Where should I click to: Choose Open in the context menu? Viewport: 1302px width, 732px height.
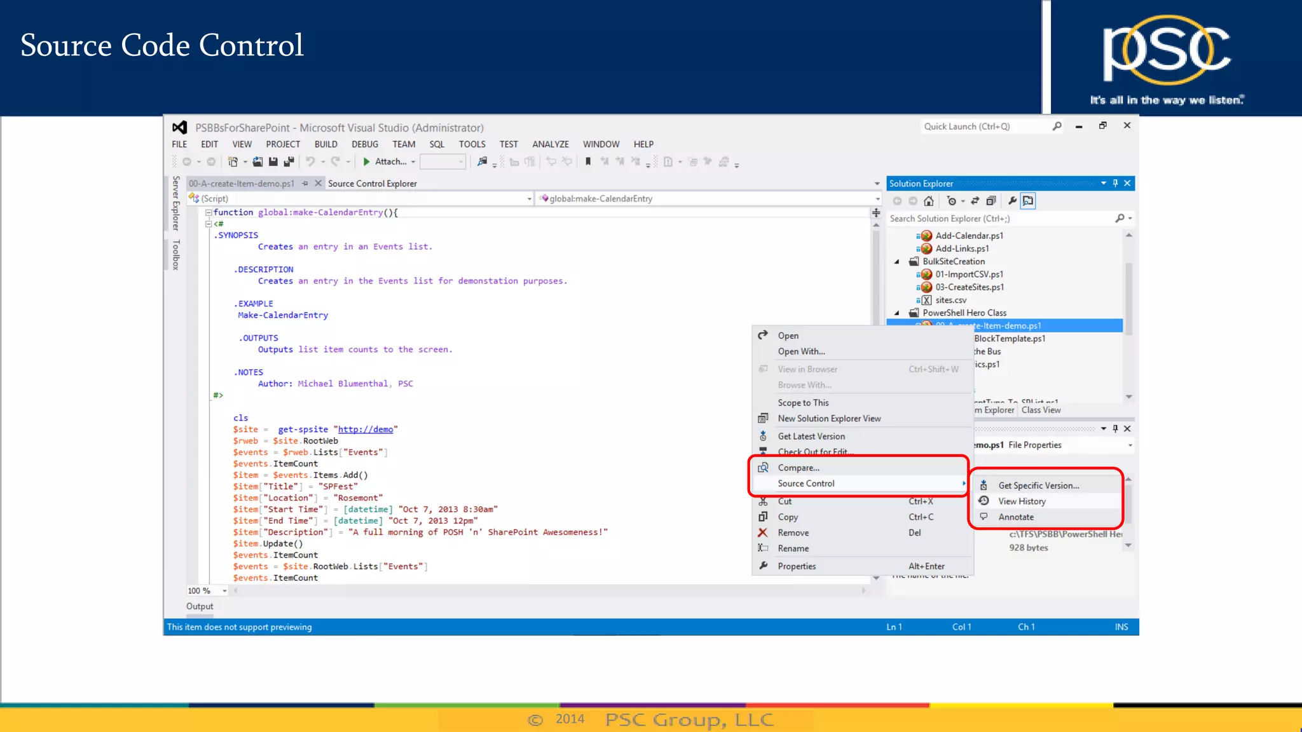click(862, 335)
